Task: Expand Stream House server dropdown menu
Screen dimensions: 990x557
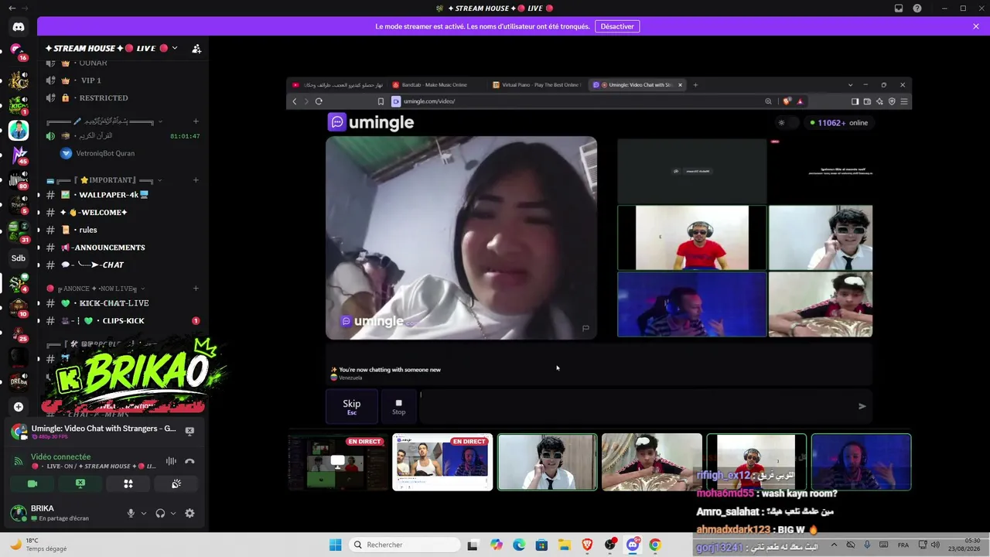Action: coord(175,48)
